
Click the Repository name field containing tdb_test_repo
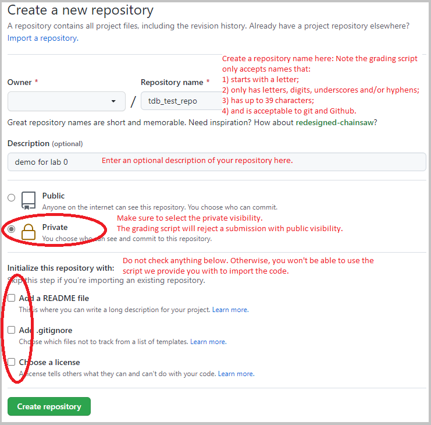pos(180,101)
